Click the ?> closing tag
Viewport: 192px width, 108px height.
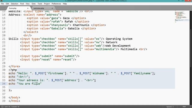10,91
